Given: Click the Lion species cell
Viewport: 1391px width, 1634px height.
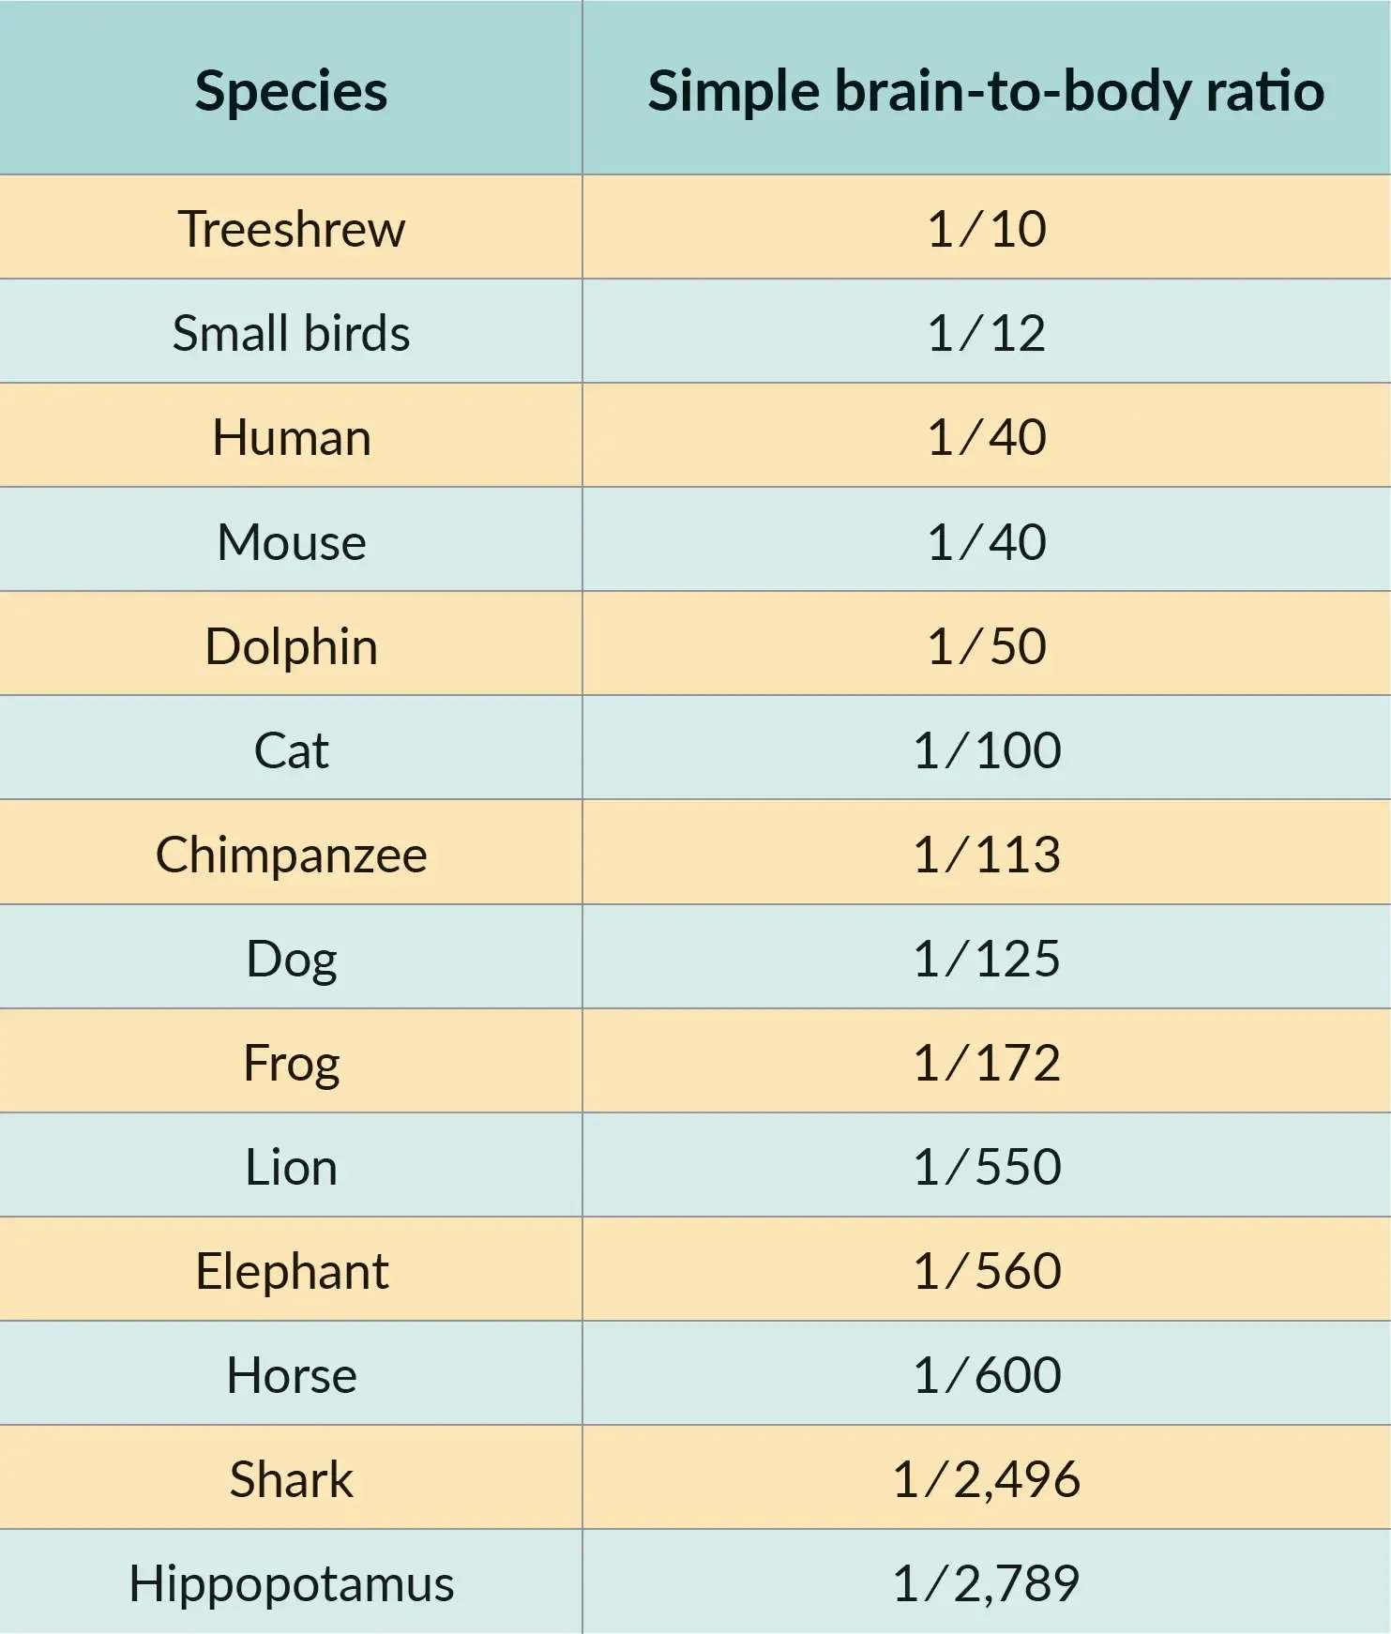Looking at the screenshot, I should 291,1167.
